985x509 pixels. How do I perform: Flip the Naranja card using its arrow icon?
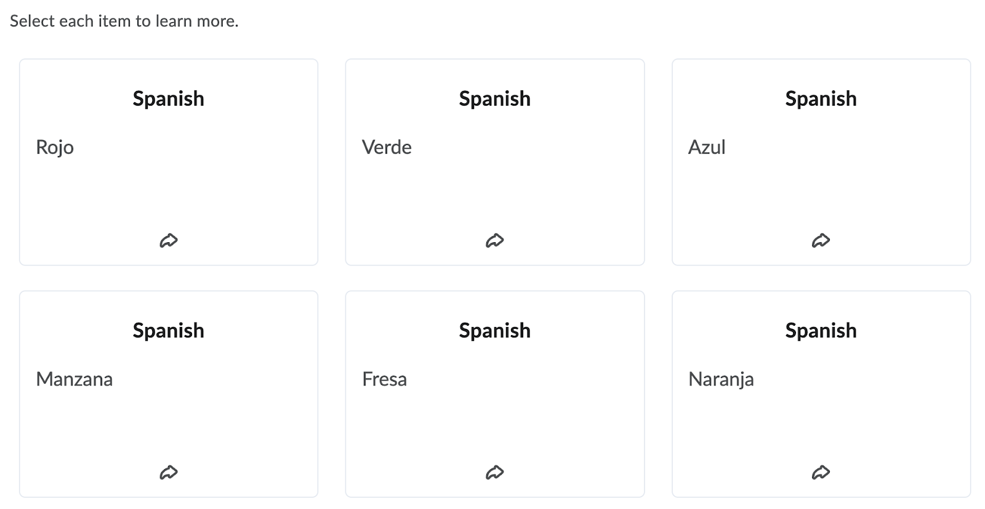point(821,472)
